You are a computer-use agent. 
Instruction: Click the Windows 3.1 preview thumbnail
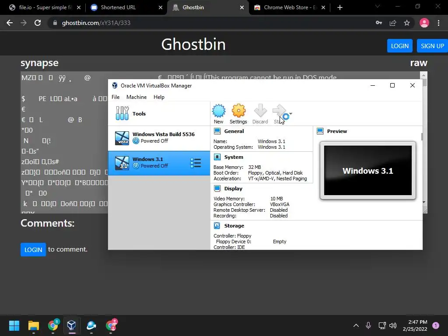pyautogui.click(x=367, y=170)
